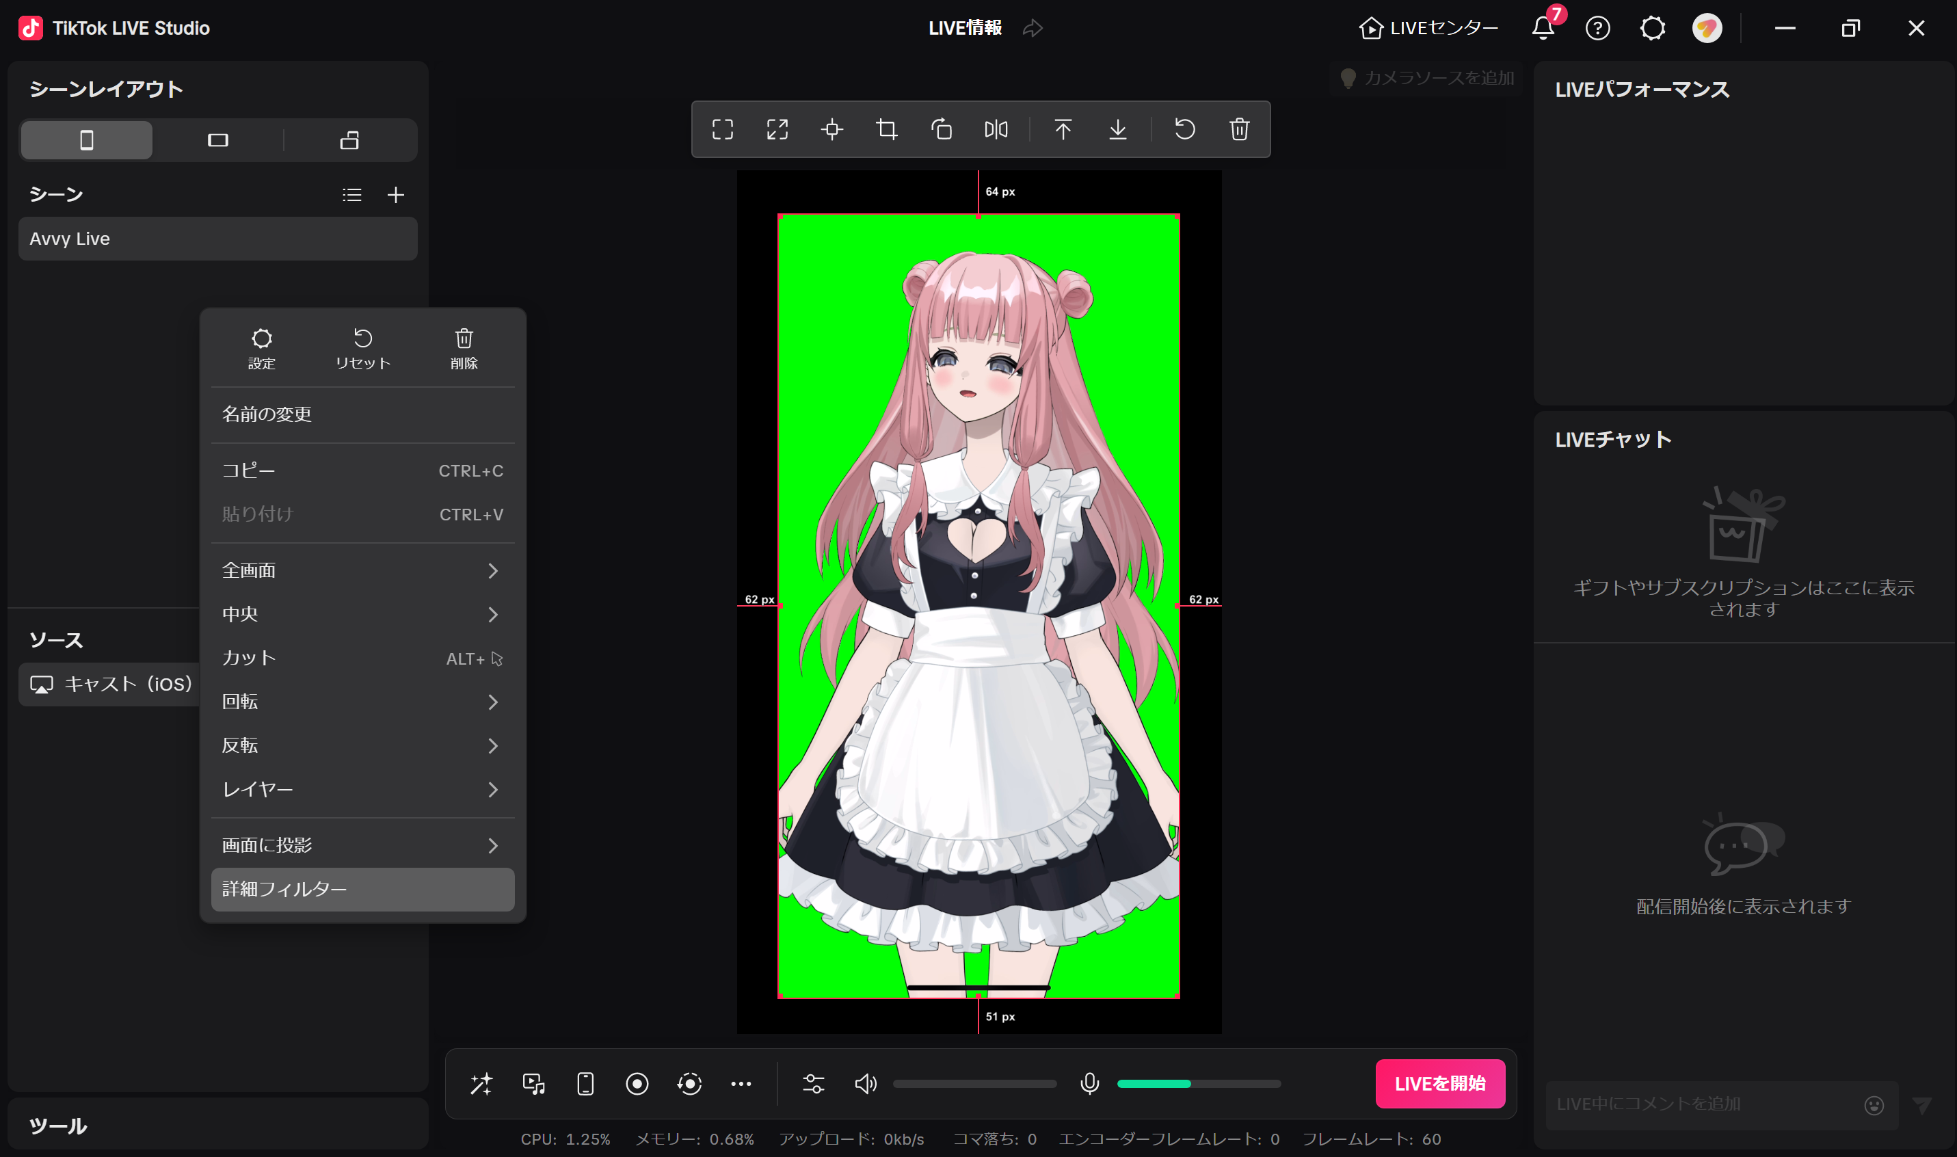Image resolution: width=1957 pixels, height=1157 pixels.
Task: Select the キャスト (iOS) source
Action: 110,684
